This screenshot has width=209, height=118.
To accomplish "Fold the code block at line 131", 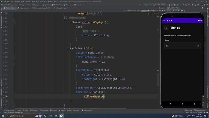I will (x=14, y=18).
